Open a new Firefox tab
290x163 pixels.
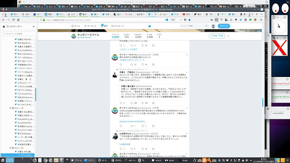(257, 14)
